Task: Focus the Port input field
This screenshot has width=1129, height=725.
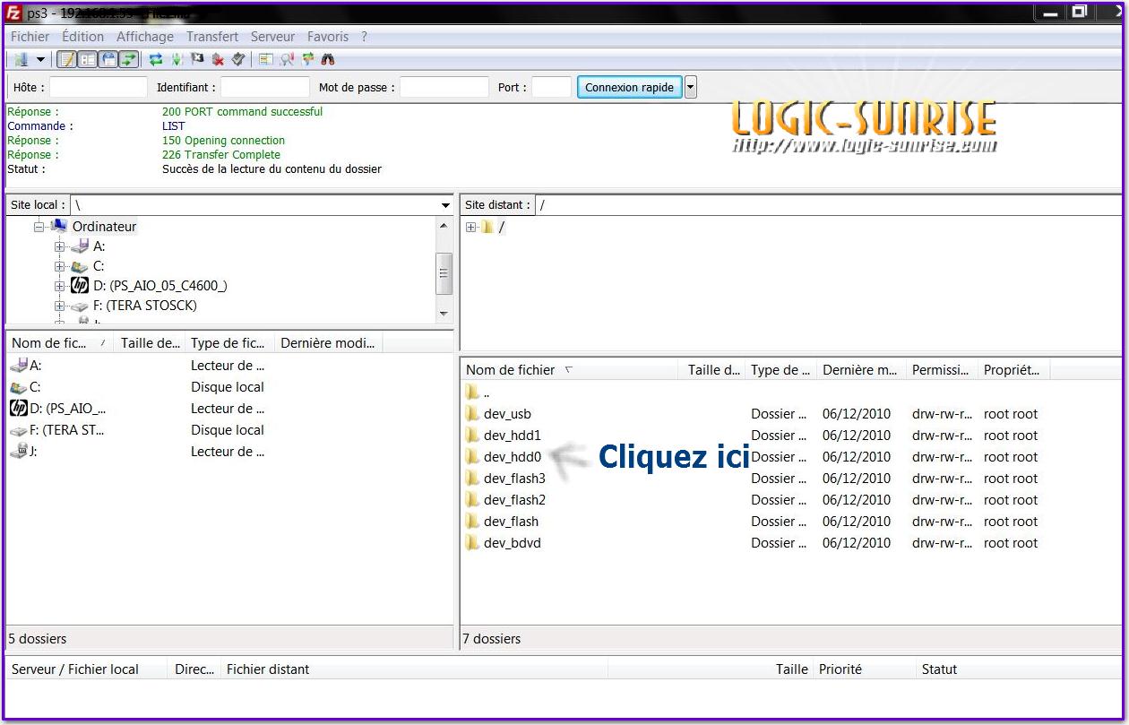Action: pyautogui.click(x=551, y=87)
